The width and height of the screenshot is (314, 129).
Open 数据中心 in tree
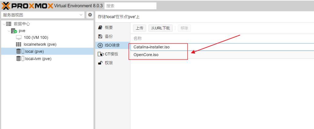pyautogui.click(x=22, y=24)
